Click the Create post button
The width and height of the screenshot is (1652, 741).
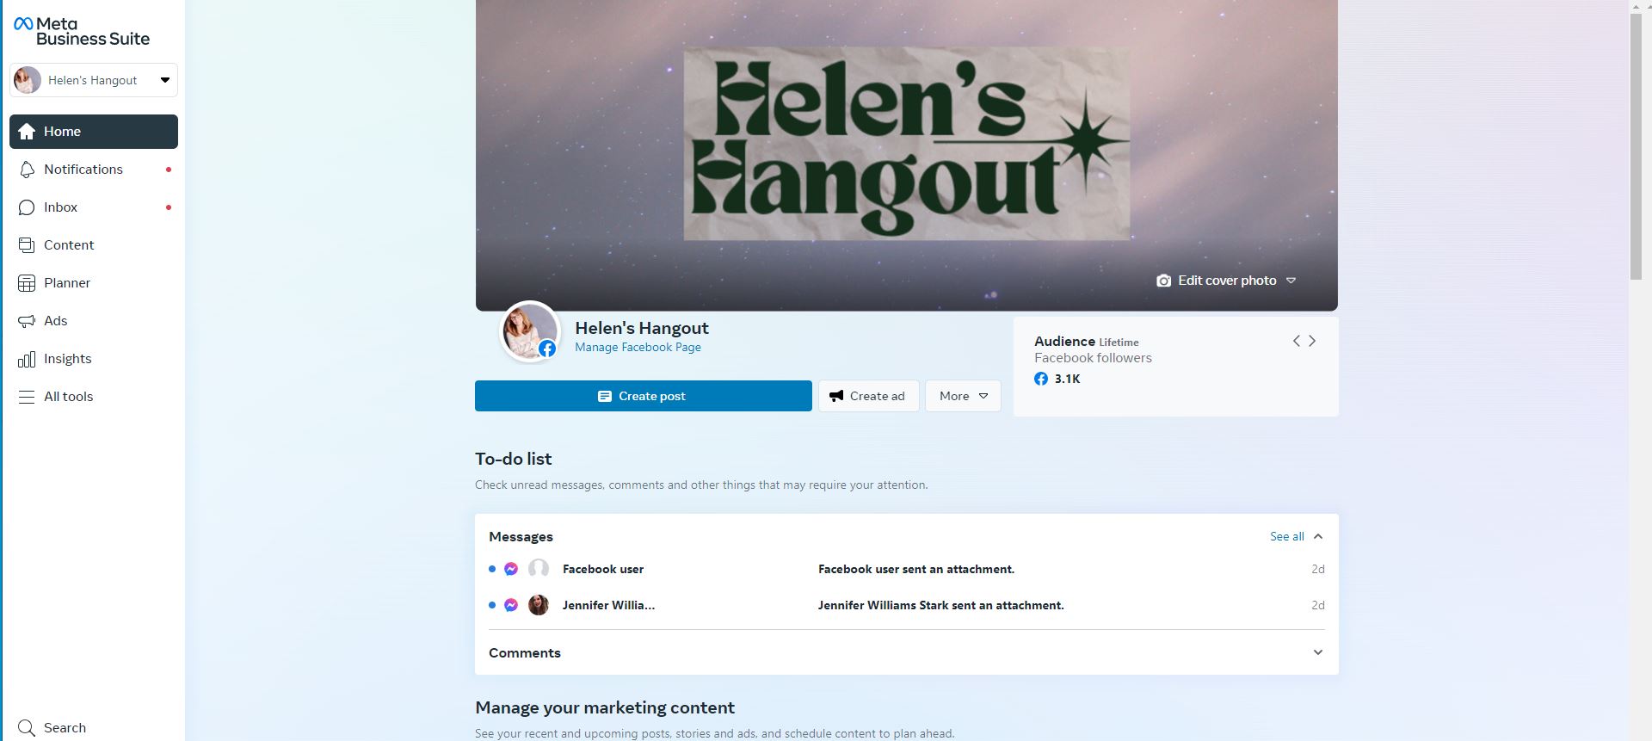[x=644, y=396]
